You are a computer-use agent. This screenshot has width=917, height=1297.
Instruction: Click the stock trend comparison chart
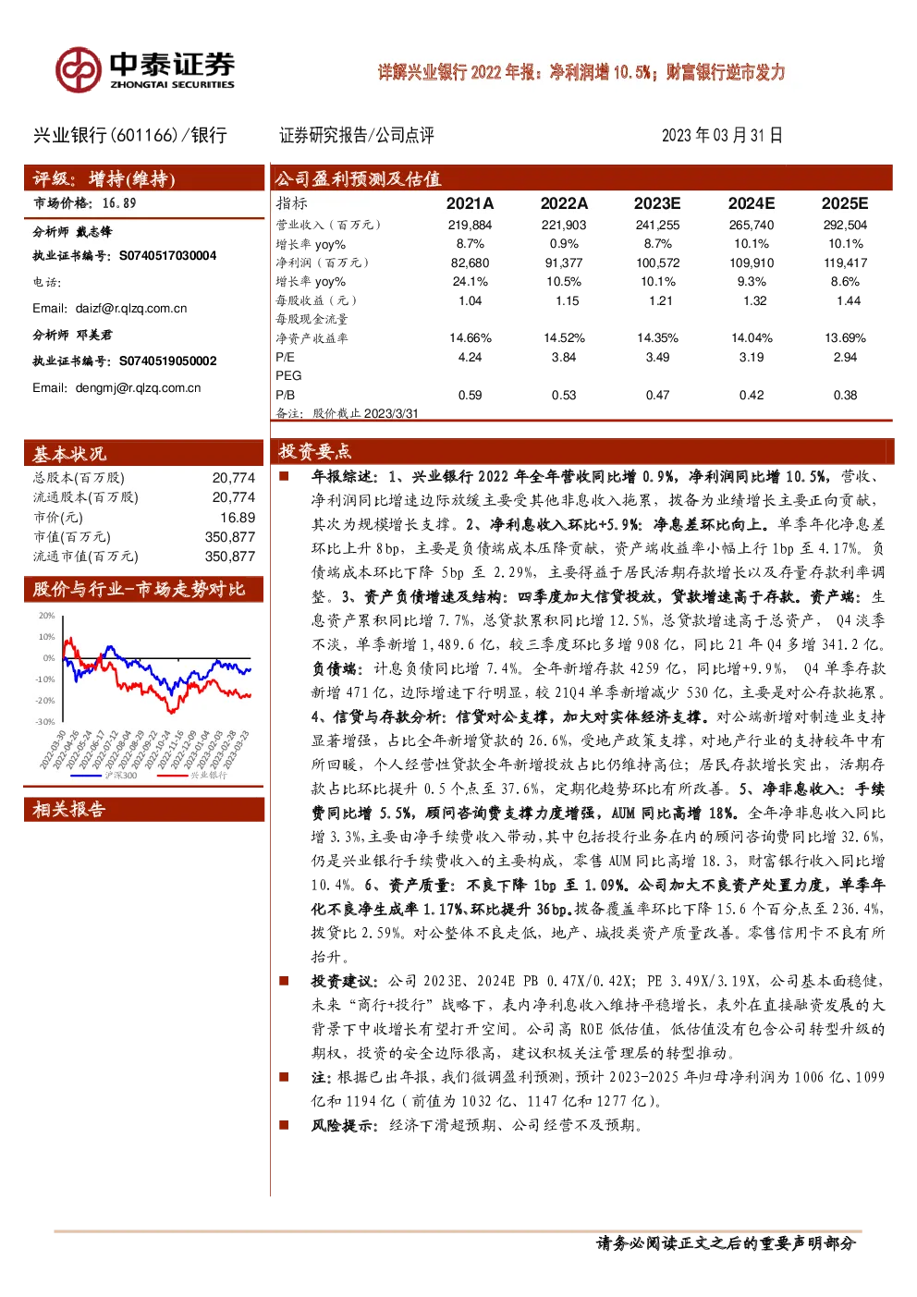tap(144, 695)
